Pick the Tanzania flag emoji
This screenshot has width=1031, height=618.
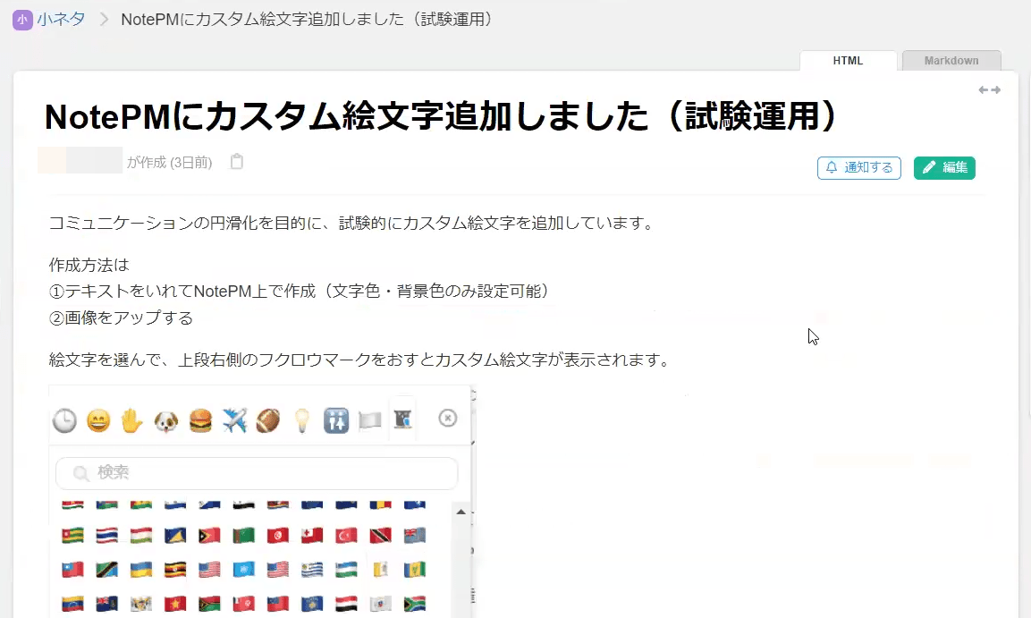tap(106, 570)
